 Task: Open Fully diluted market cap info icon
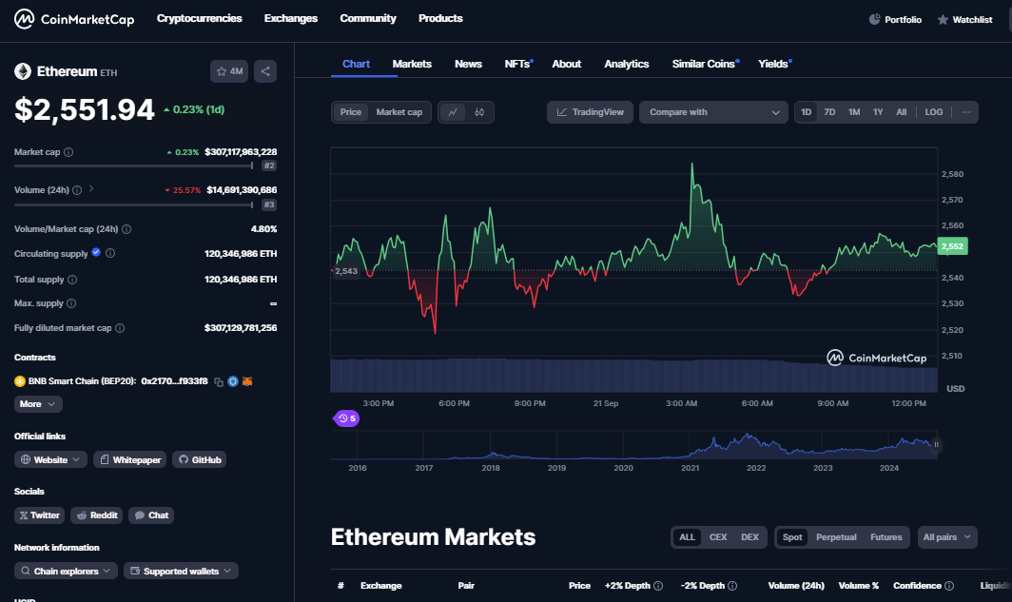(x=120, y=328)
